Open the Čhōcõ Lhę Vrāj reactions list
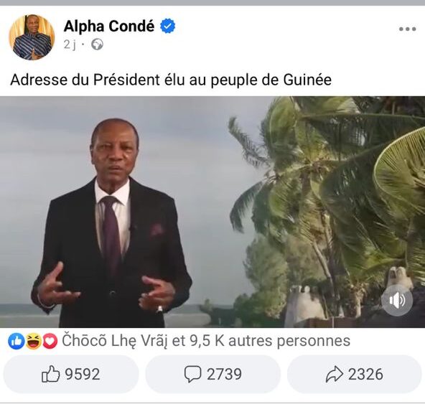425x404 pixels. 115,341
